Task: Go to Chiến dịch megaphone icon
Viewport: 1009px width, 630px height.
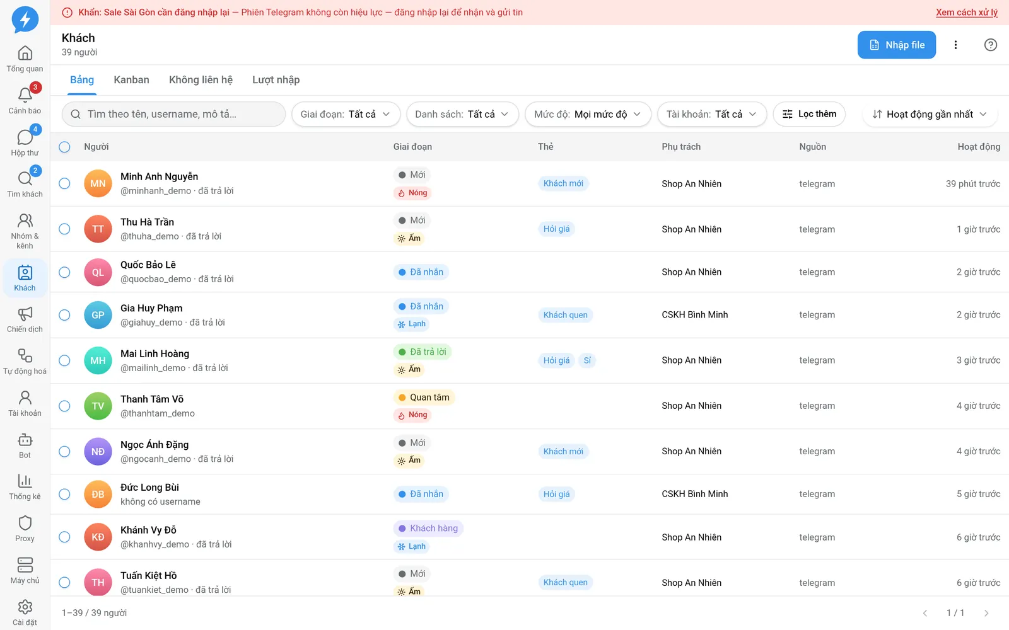Action: click(25, 314)
